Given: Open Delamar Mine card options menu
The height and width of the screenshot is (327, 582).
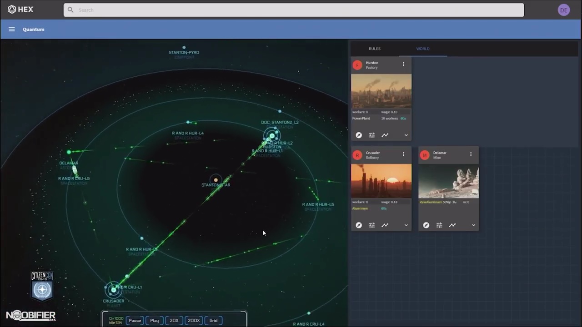Looking at the screenshot, I should 471,154.
